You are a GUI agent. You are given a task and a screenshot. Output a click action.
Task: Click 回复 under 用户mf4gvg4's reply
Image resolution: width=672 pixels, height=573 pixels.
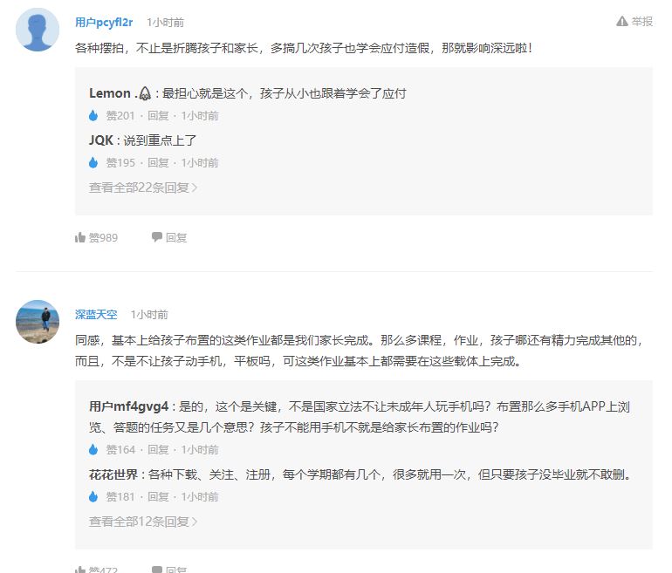[x=158, y=449]
